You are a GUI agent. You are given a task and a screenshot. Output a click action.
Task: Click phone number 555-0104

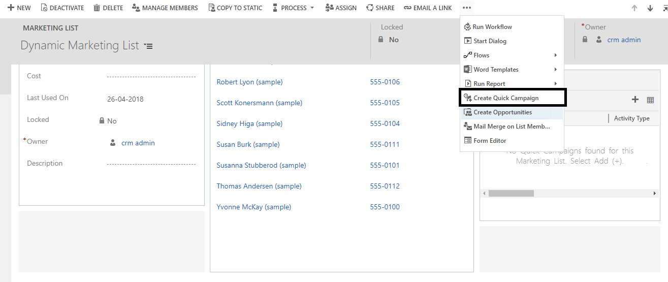click(385, 123)
